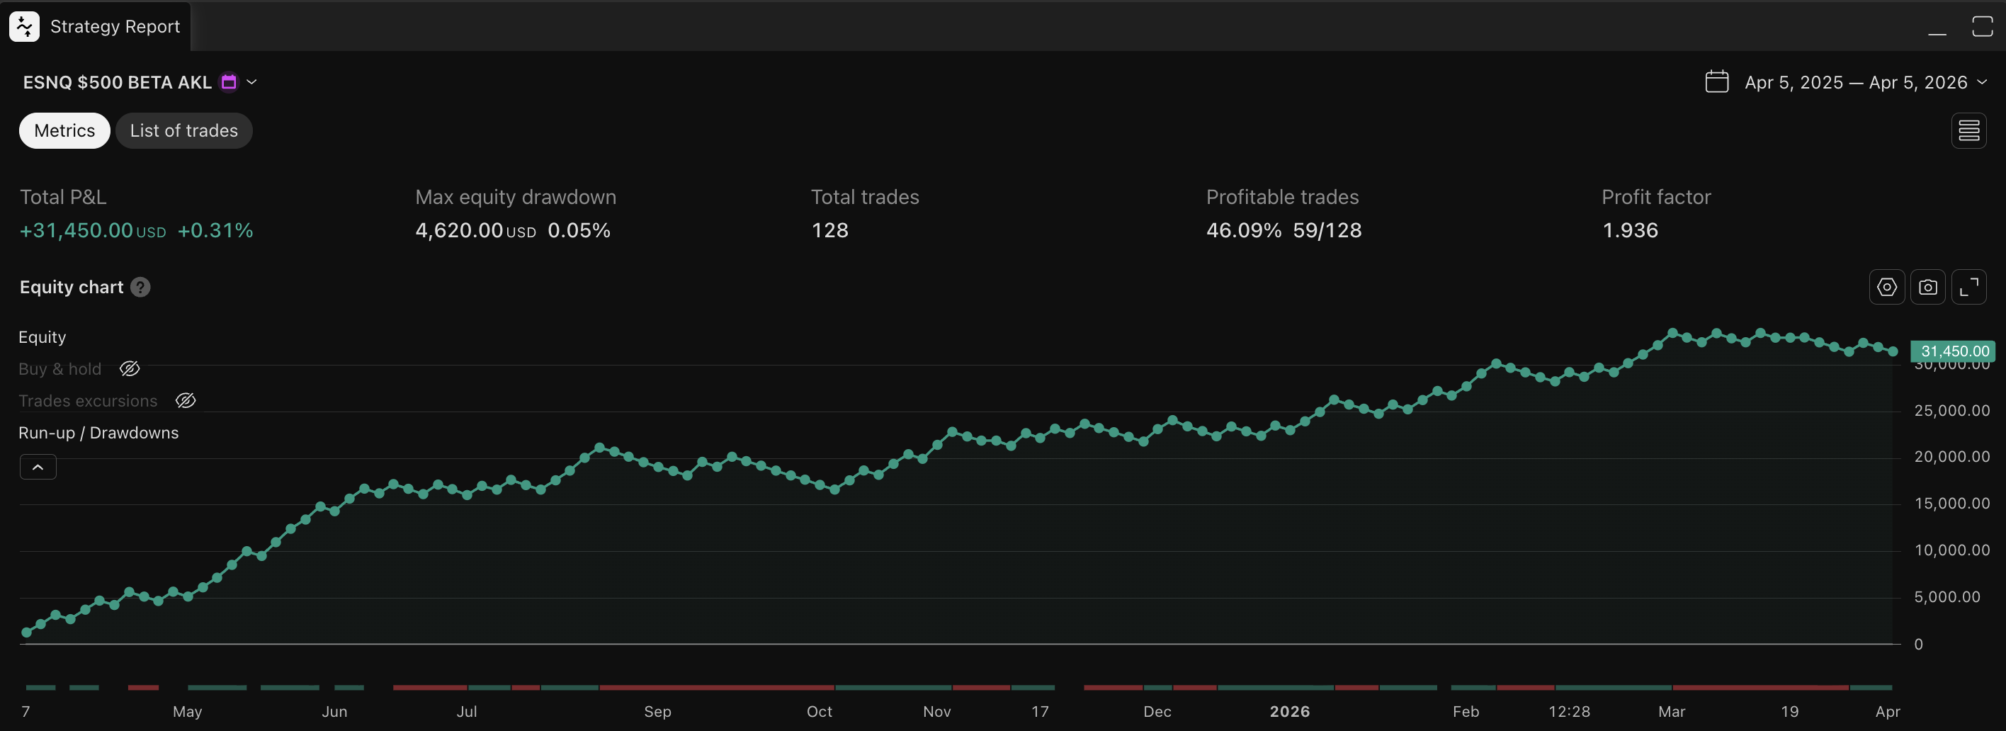
Task: Maximize the Strategy Report panel
Action: pyautogui.click(x=1981, y=26)
